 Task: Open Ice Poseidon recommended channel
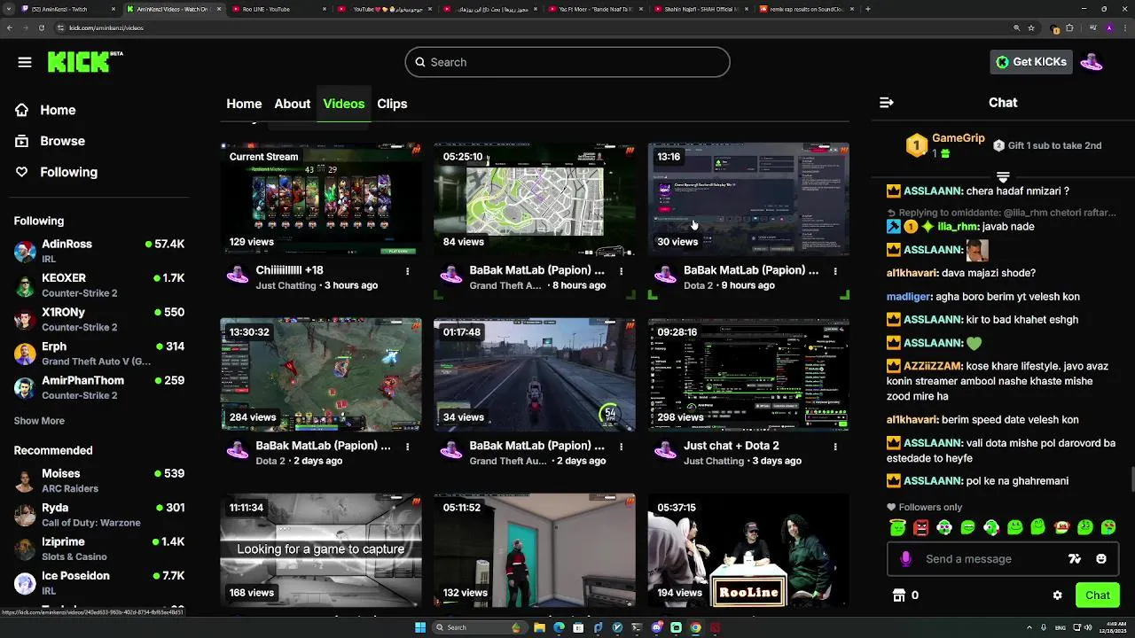99,583
